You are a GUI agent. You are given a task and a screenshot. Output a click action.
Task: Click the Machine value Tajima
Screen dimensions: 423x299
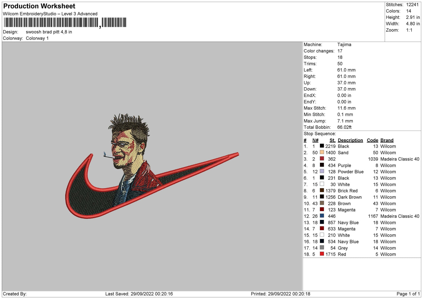[344, 45]
